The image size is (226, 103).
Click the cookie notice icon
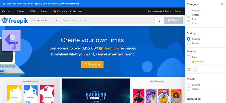click(x=4, y=4)
